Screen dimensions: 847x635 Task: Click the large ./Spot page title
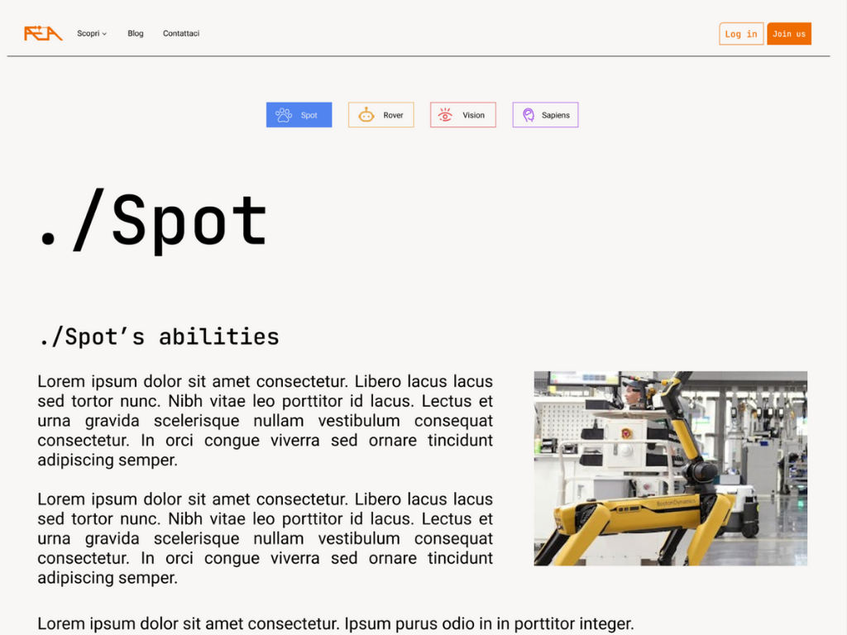[154, 222]
